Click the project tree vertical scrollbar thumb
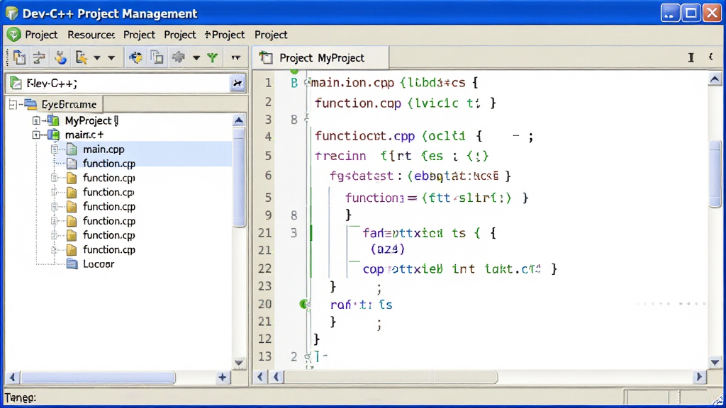Screen dimensions: 726x408 click(239, 178)
